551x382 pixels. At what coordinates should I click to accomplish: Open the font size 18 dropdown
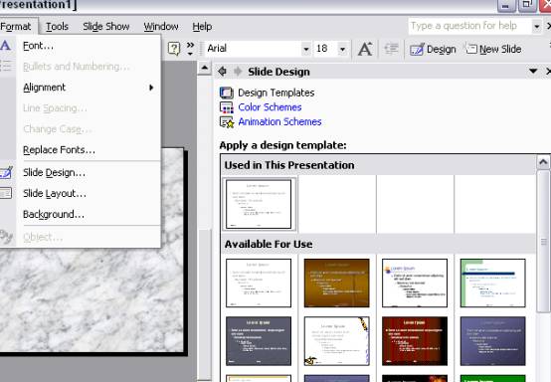point(342,49)
